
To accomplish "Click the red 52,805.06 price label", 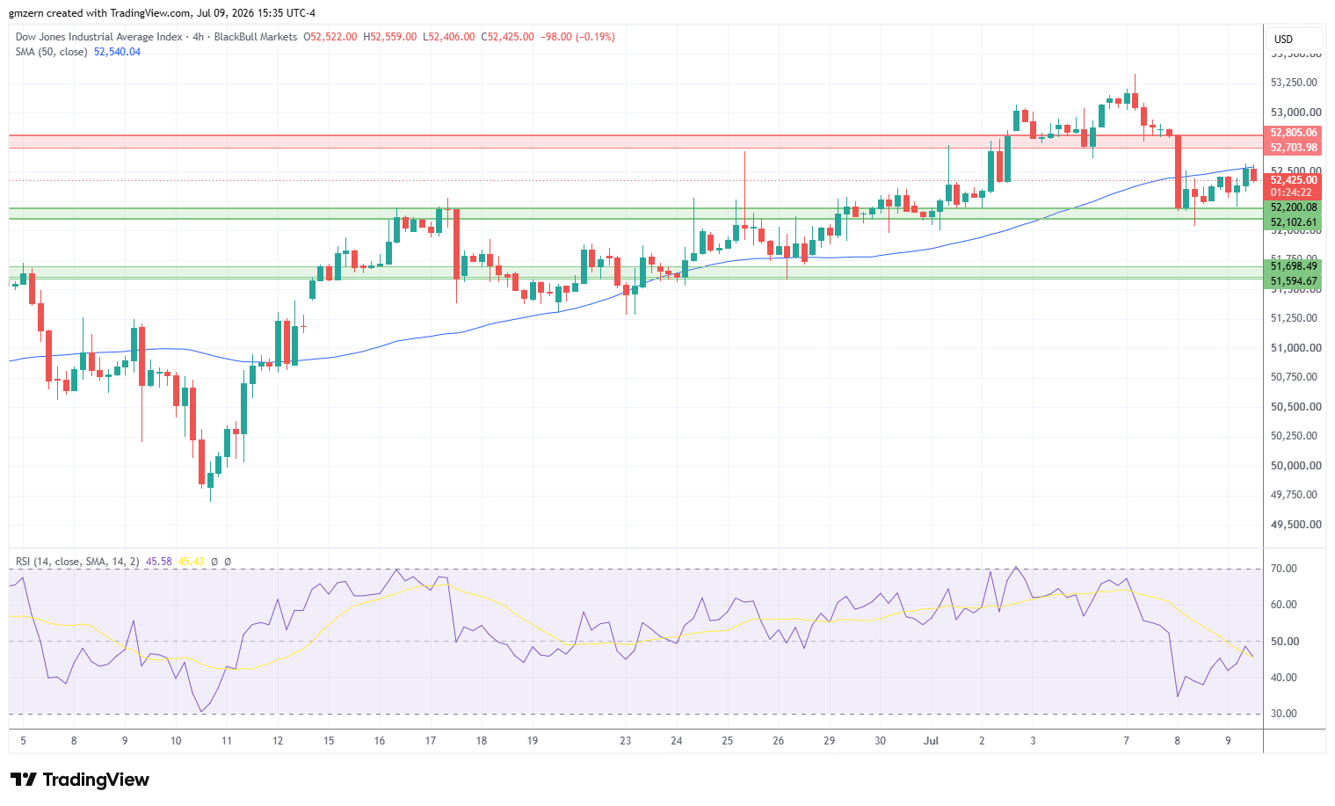I will [1294, 133].
